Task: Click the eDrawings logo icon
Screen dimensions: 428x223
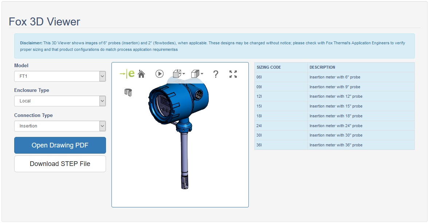Action: pos(127,74)
